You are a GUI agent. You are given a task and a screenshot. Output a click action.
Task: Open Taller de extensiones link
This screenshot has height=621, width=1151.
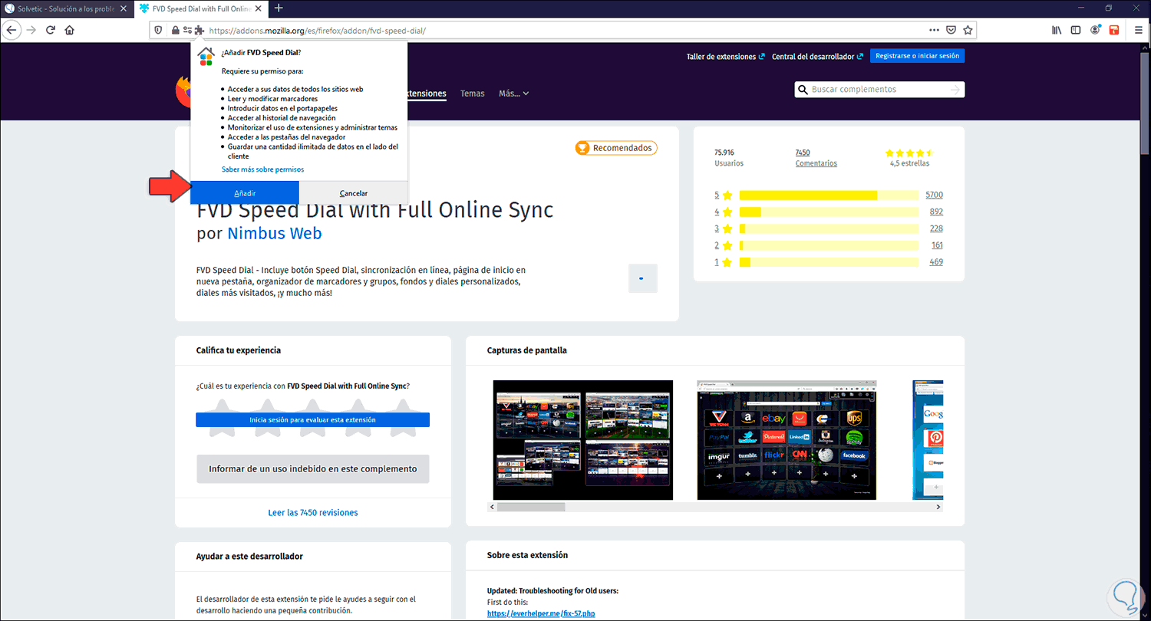coord(726,56)
